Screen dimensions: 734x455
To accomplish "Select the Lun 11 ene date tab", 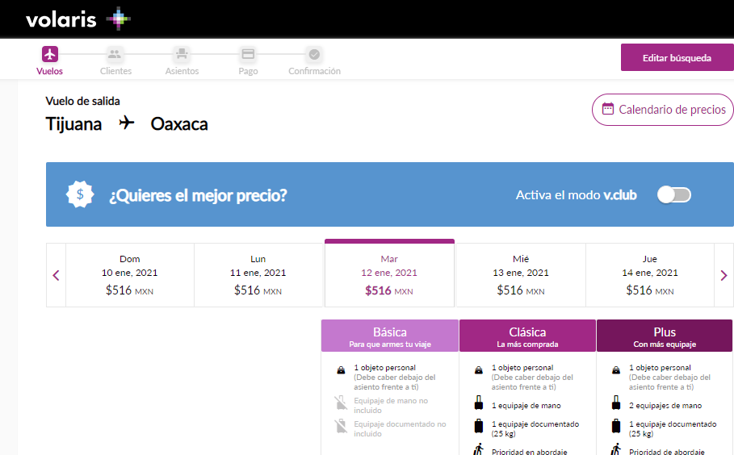I will click(258, 275).
